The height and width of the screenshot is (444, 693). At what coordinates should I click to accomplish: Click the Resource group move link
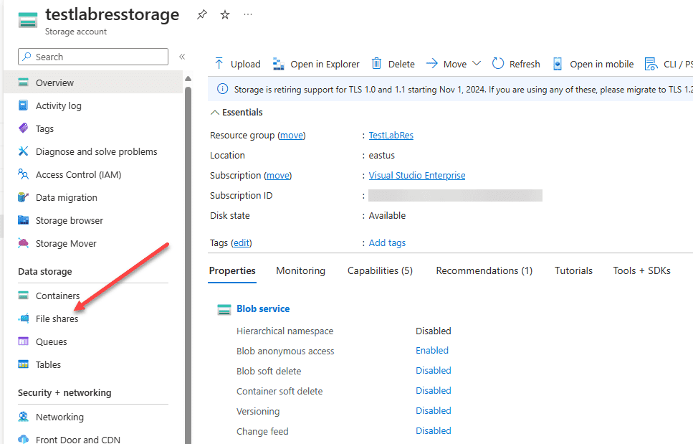point(292,136)
